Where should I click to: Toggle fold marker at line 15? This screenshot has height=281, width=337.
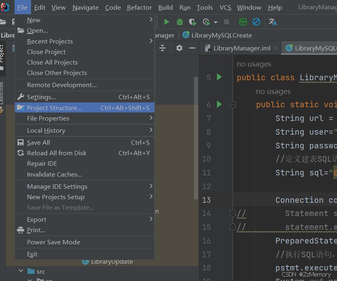coord(233,227)
